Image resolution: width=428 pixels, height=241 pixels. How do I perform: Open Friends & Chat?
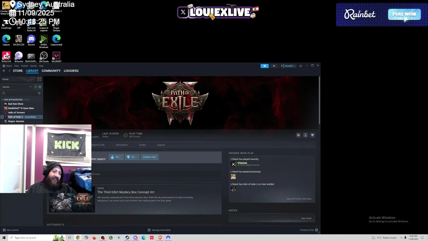(309, 230)
